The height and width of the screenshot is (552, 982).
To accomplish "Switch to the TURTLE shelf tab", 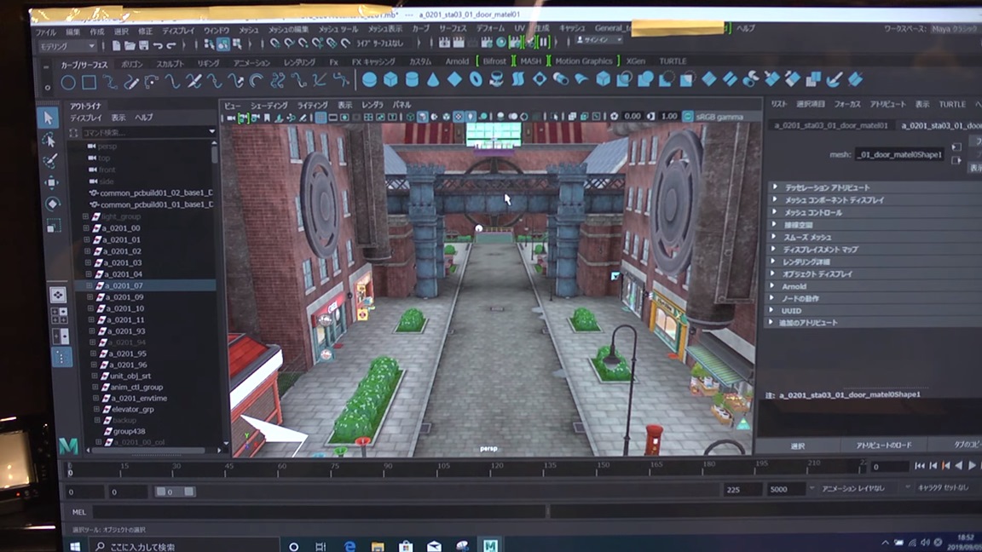I will 673,61.
